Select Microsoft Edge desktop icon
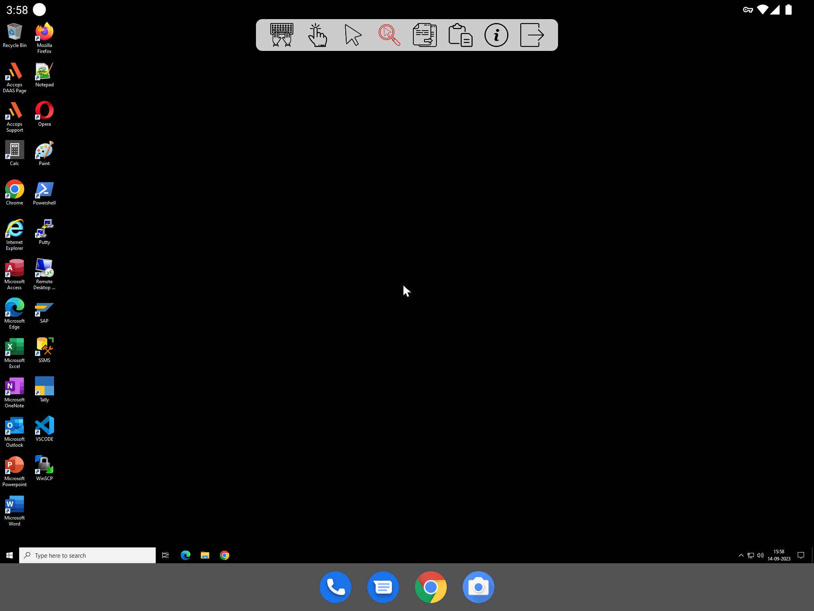Screen dimensions: 814x611 click(15, 314)
